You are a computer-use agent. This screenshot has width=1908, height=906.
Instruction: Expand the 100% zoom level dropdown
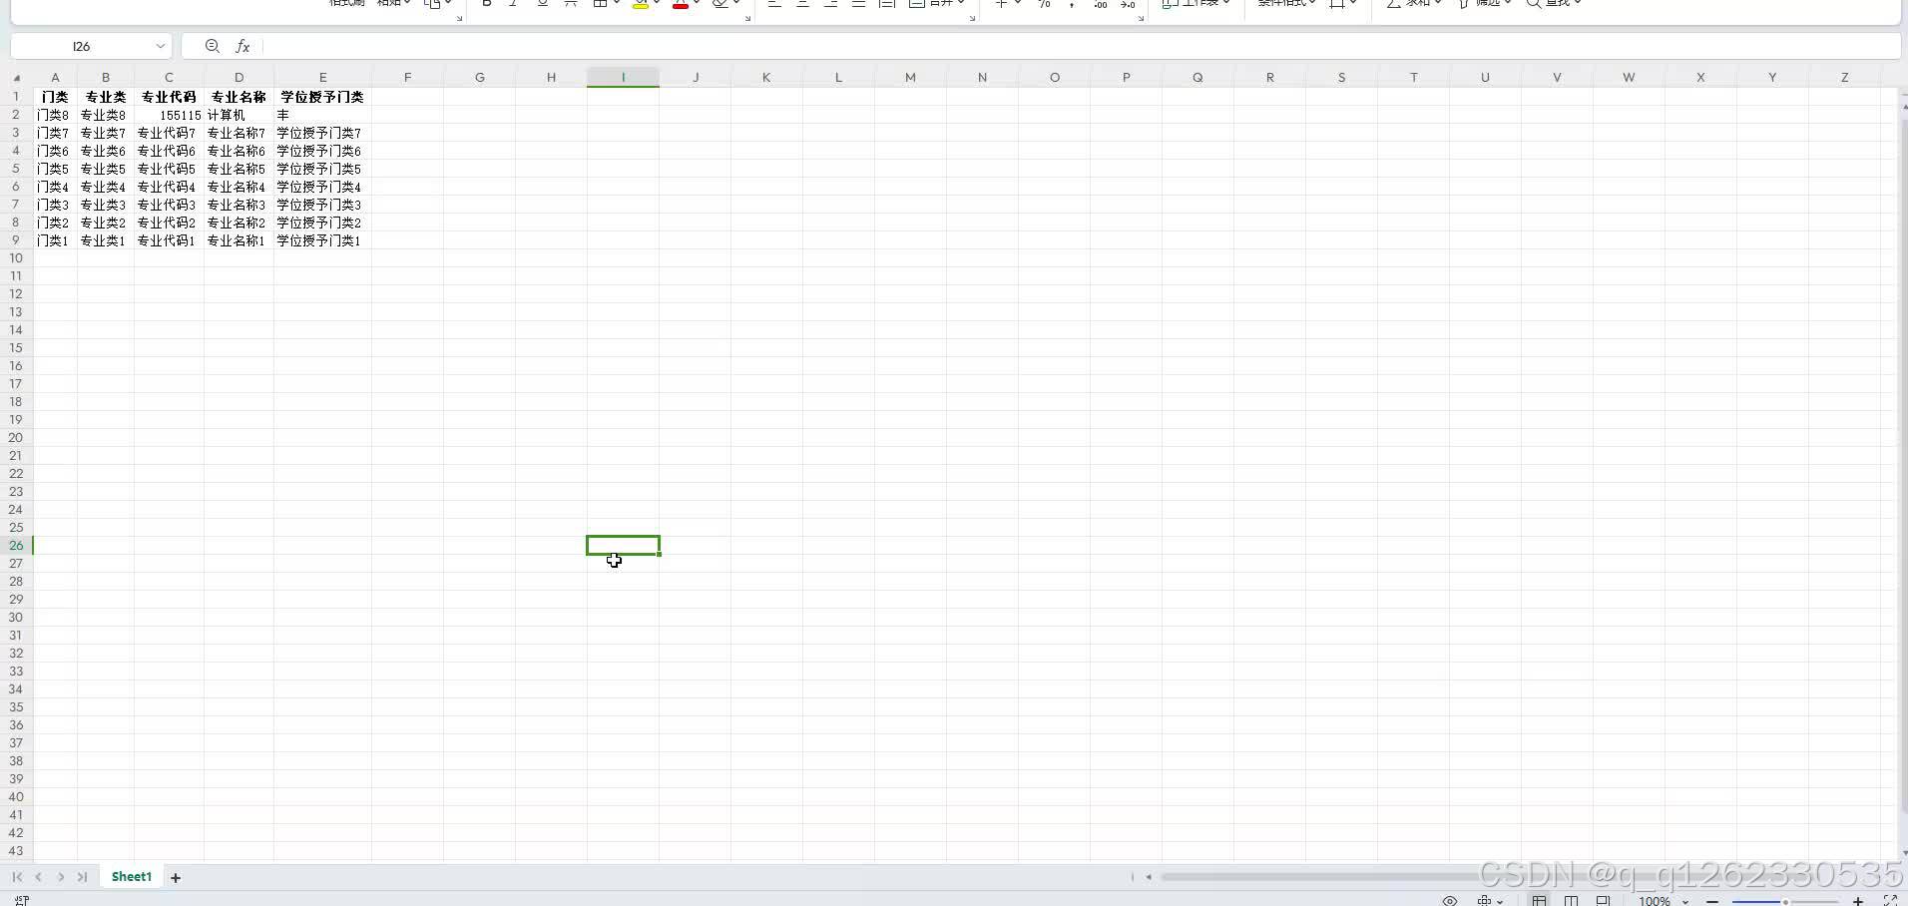1686,901
